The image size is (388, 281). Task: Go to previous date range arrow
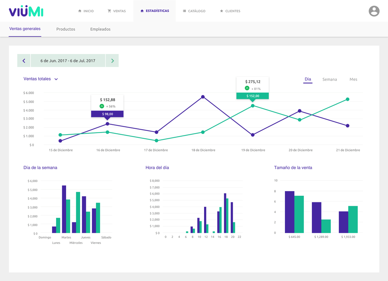(24, 61)
